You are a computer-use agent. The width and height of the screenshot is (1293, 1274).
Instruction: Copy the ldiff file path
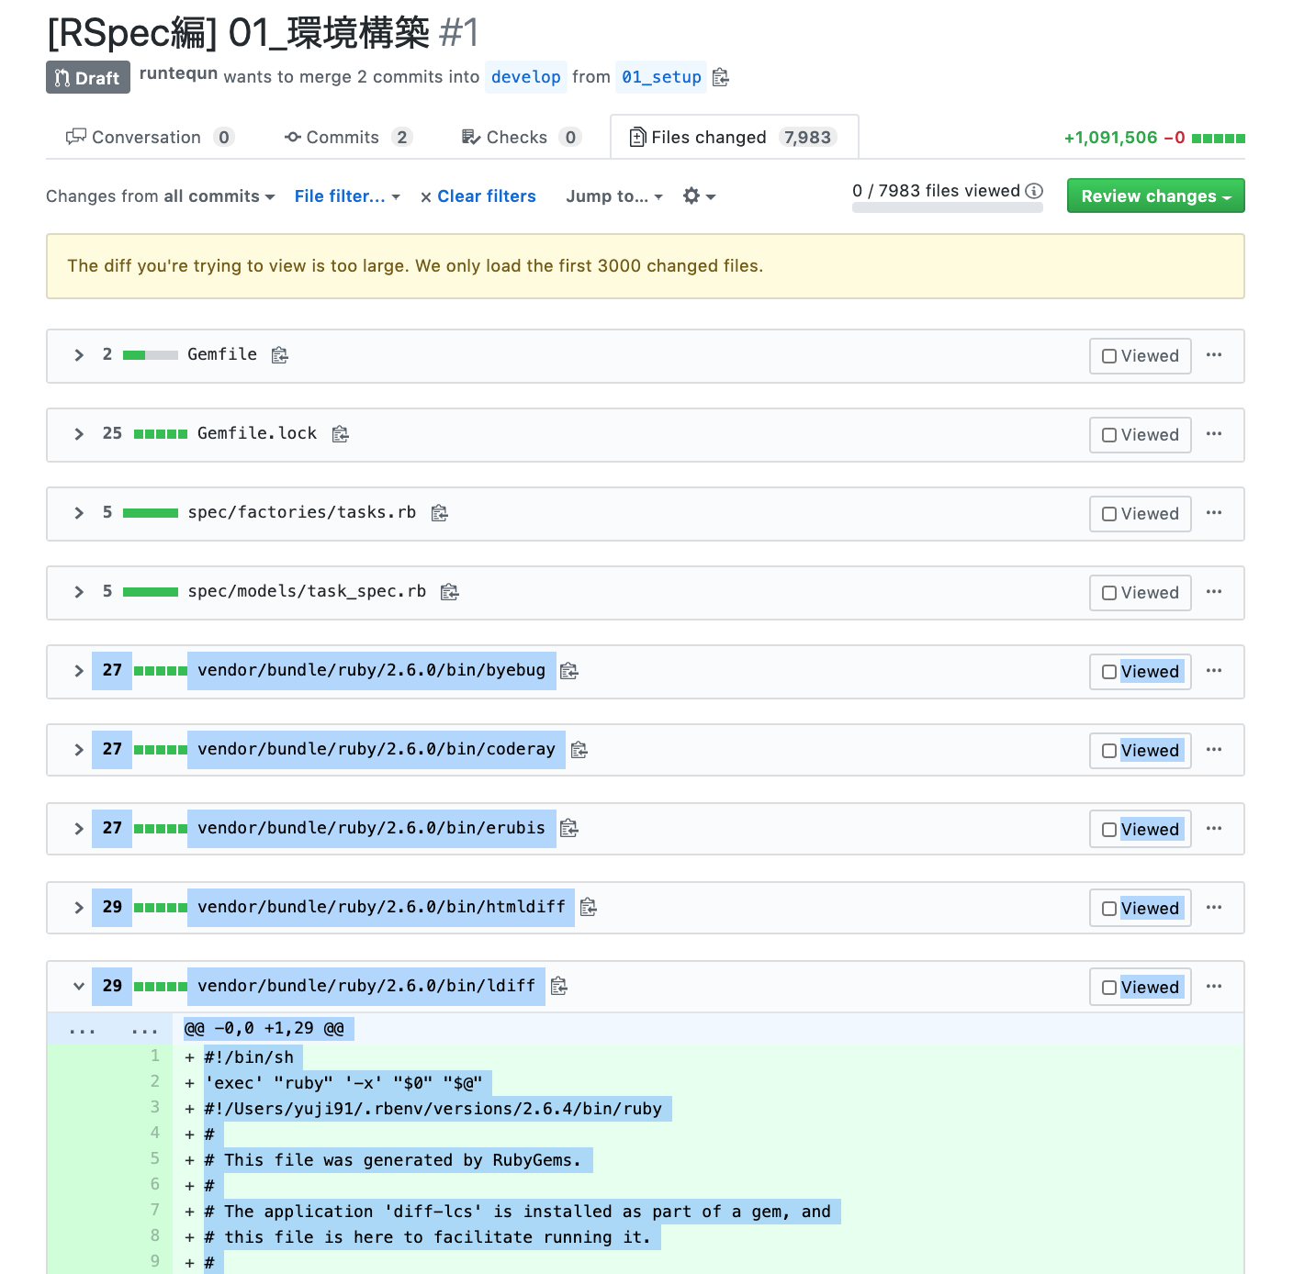tap(558, 987)
